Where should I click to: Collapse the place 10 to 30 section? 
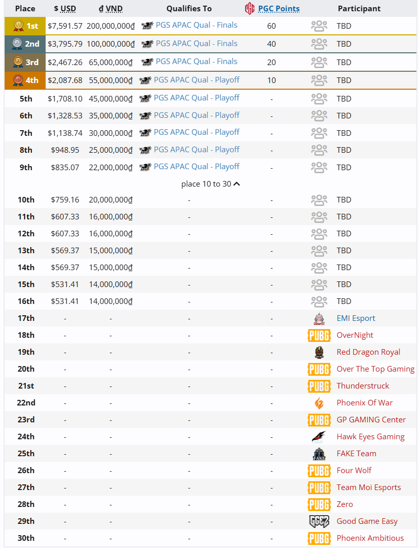tap(211, 184)
